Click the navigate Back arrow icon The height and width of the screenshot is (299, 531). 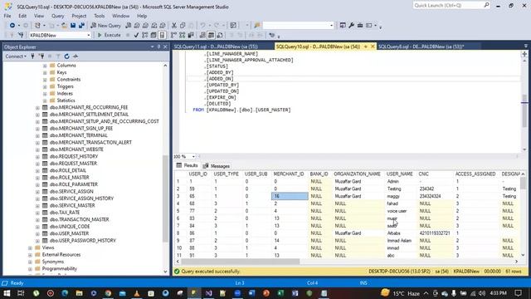coord(12,26)
